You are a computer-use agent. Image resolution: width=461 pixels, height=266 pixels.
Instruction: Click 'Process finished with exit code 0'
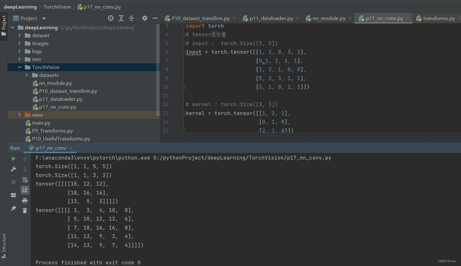[x=88, y=263]
